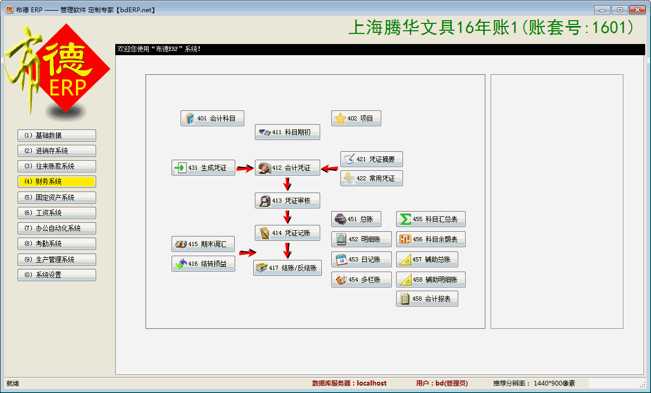Close the 布德 ERP window
Viewport: 651px width, 393px height.
[x=637, y=10]
